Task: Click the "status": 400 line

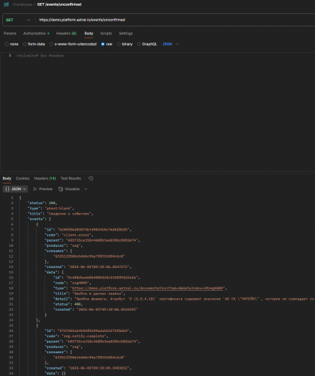Action: click(x=68, y=304)
